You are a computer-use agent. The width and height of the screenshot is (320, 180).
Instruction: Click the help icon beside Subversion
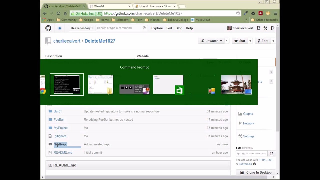pyautogui.click(x=254, y=164)
